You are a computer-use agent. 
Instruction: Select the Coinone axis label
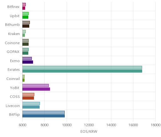pos(12,43)
